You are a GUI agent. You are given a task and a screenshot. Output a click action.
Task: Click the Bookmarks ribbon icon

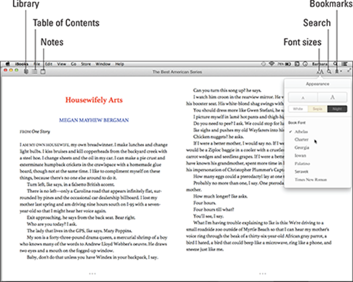337,71
